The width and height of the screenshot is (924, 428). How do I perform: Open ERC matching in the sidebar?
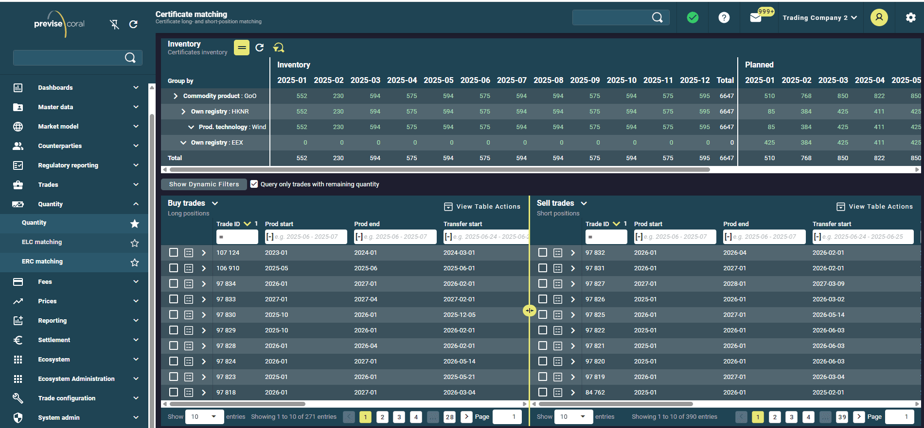42,262
